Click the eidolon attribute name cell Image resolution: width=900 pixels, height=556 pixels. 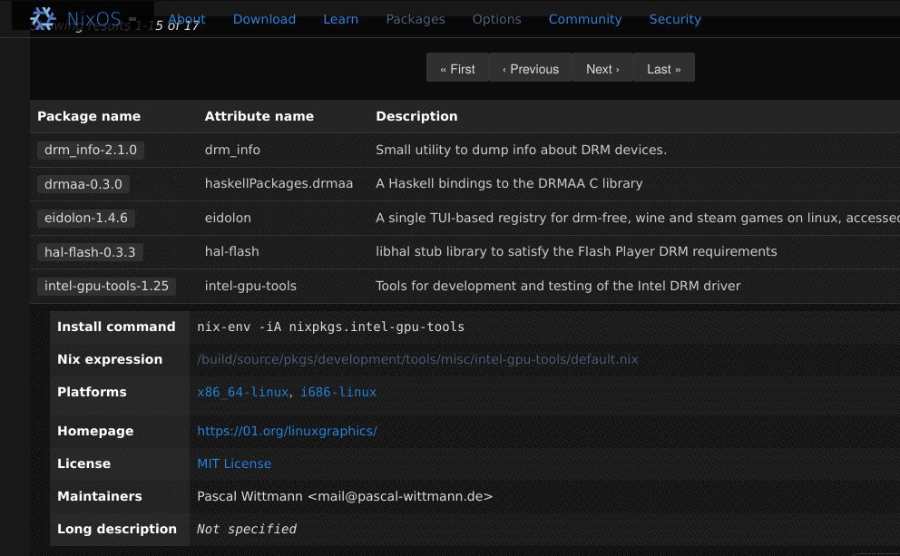tap(228, 218)
